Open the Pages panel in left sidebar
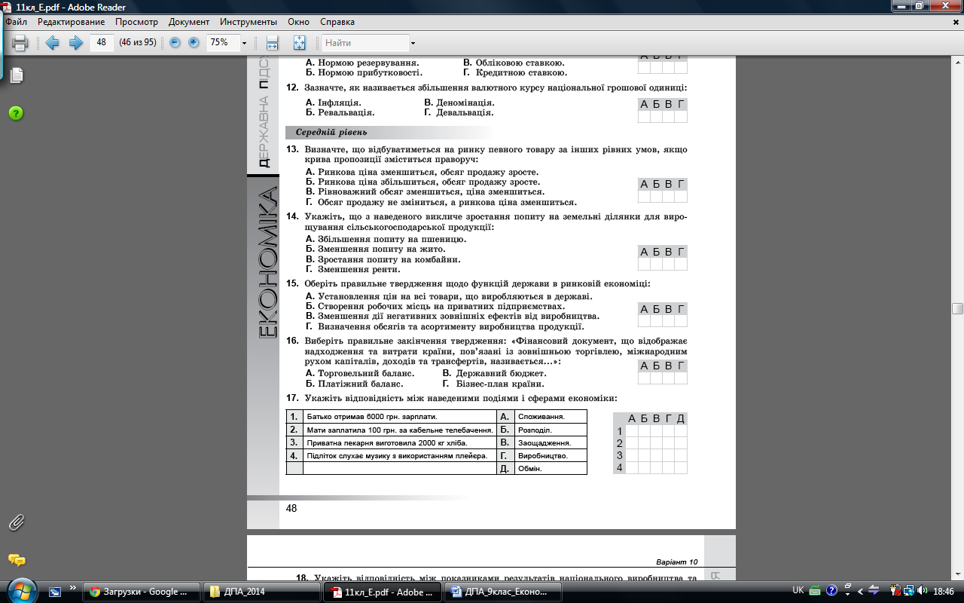The height and width of the screenshot is (603, 964). (17, 75)
